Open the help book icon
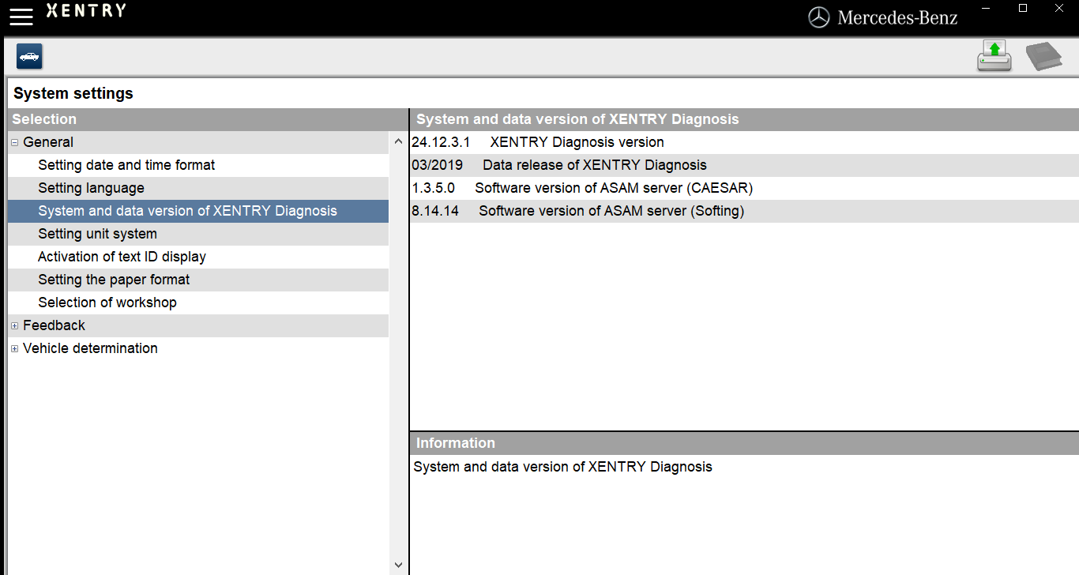This screenshot has width=1079, height=575. (1043, 57)
